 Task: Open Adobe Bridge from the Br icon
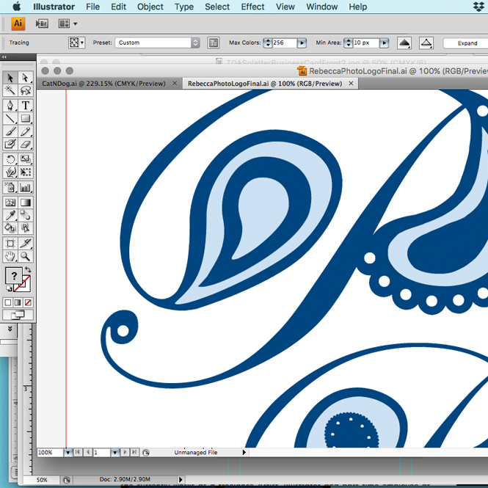[42, 23]
